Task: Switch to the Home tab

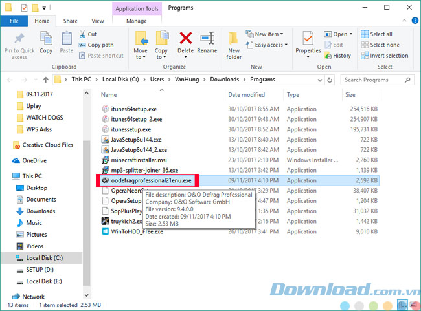Action: click(42, 21)
